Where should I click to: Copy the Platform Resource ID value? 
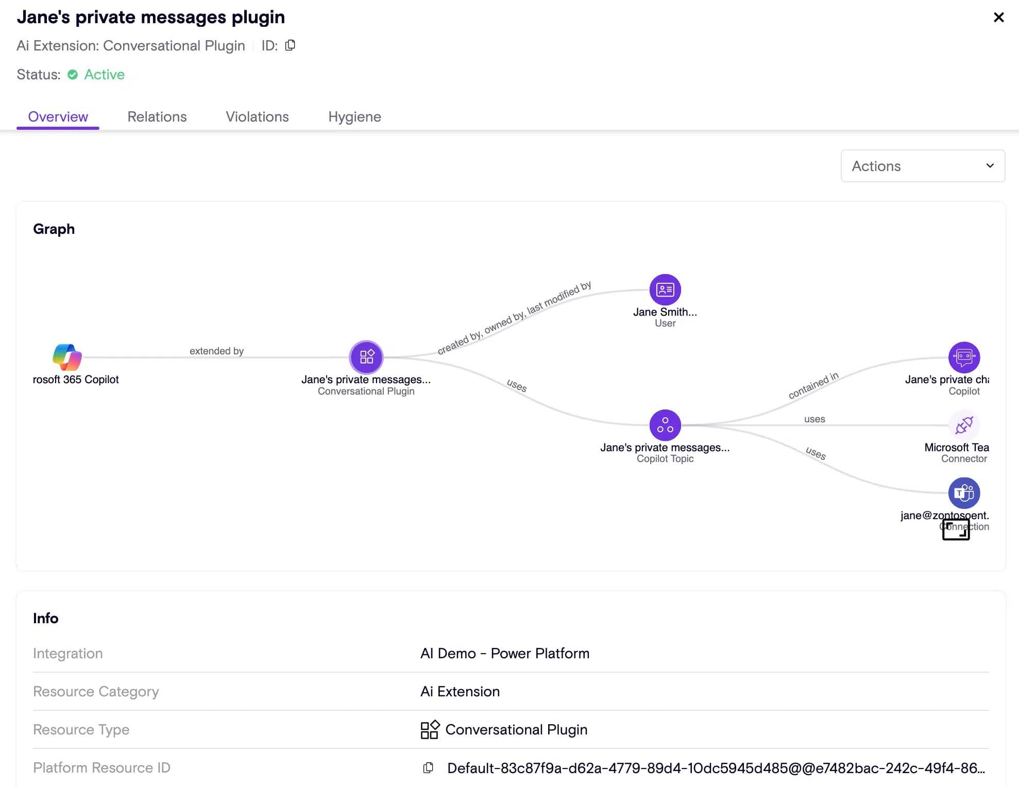428,768
